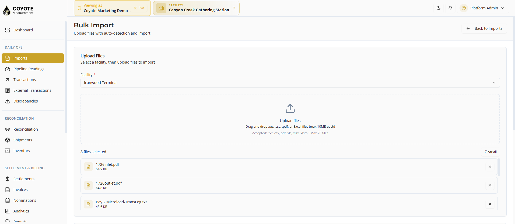Click the 1726outlet.pdf file name

(x=109, y=183)
